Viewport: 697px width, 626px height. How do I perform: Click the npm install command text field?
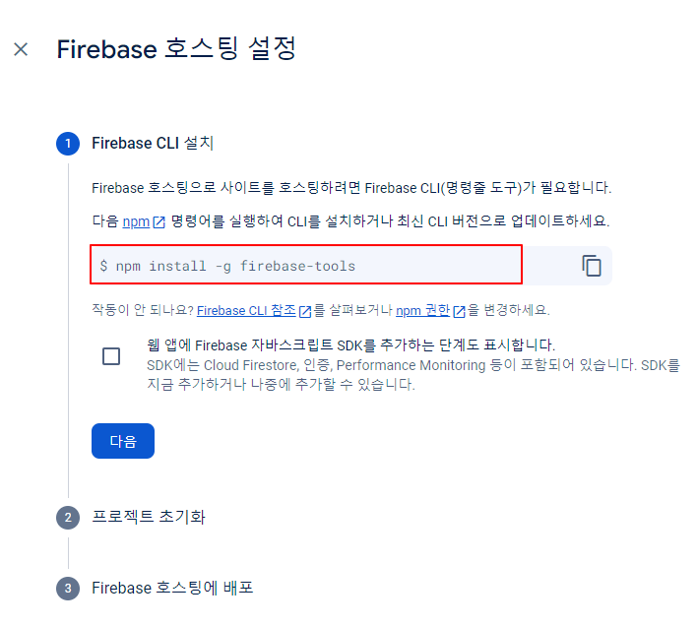click(306, 265)
